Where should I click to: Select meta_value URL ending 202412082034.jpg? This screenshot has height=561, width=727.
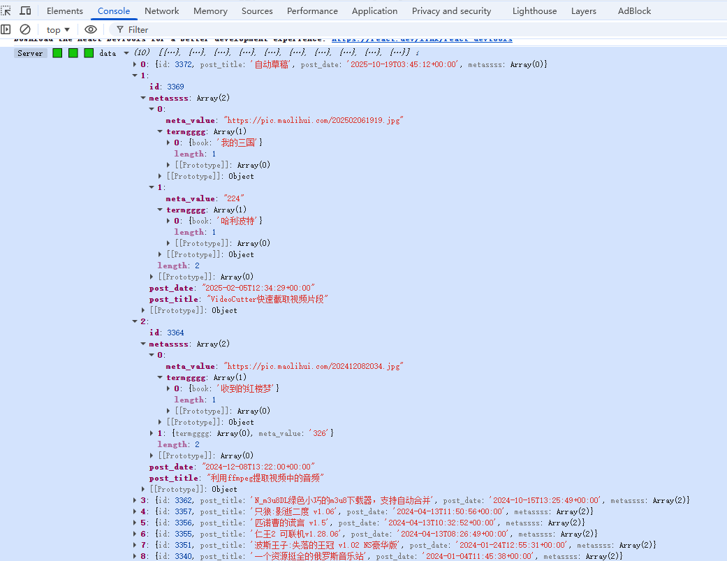314,366
